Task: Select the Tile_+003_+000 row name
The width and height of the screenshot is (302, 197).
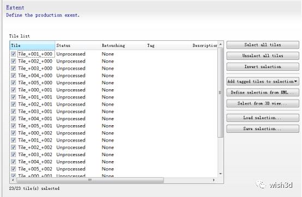Action: (x=35, y=68)
